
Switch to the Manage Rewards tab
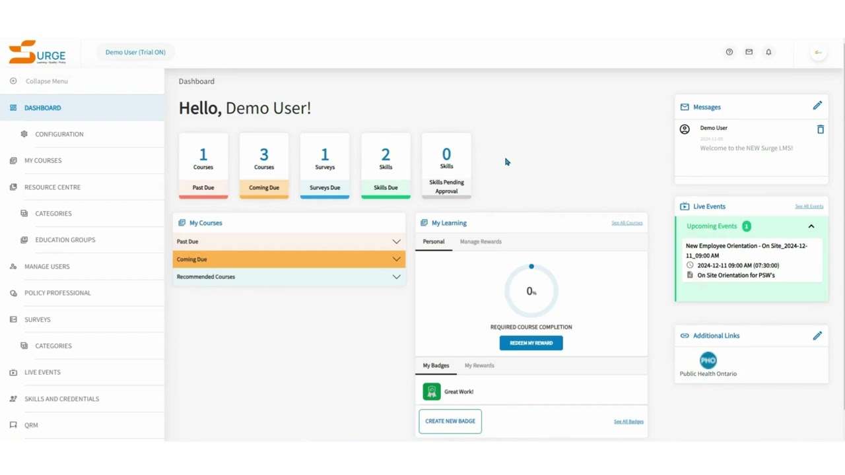[481, 241]
